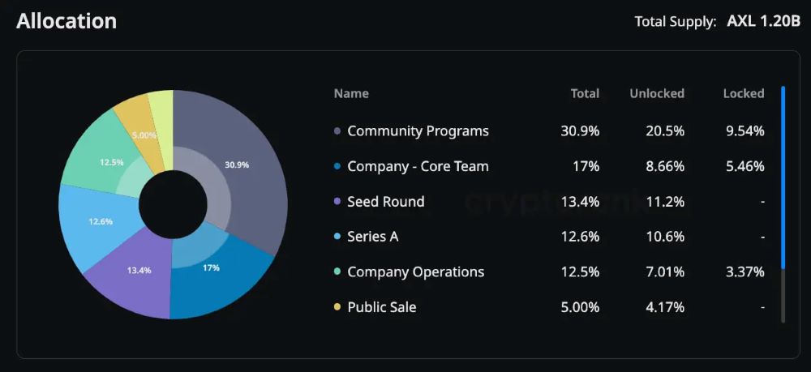The height and width of the screenshot is (372, 811).
Task: Sort by the Unlocked column header
Action: tap(657, 93)
